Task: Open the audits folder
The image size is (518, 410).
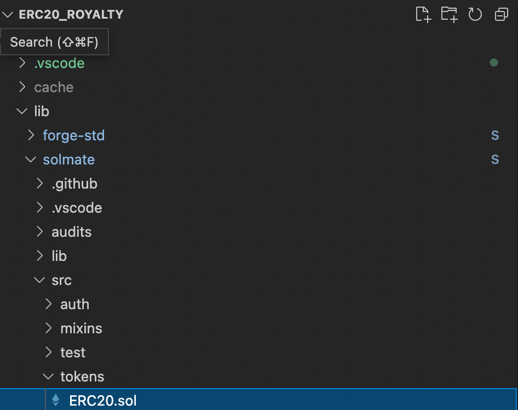Action: click(x=71, y=232)
